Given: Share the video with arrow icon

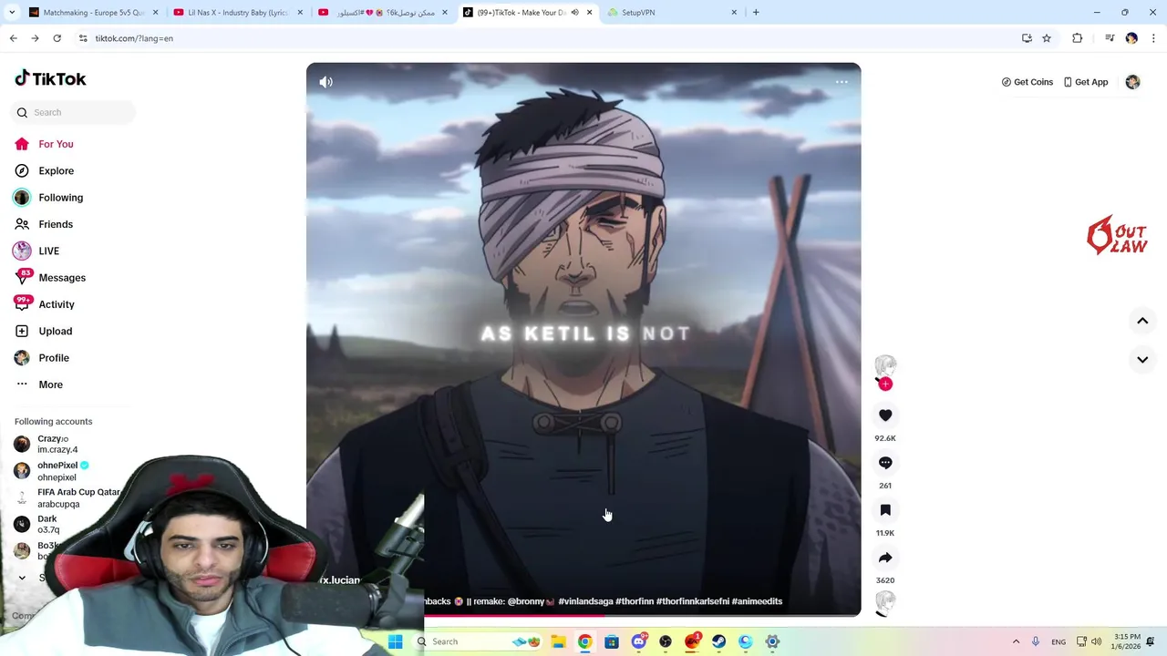Looking at the screenshot, I should (885, 558).
